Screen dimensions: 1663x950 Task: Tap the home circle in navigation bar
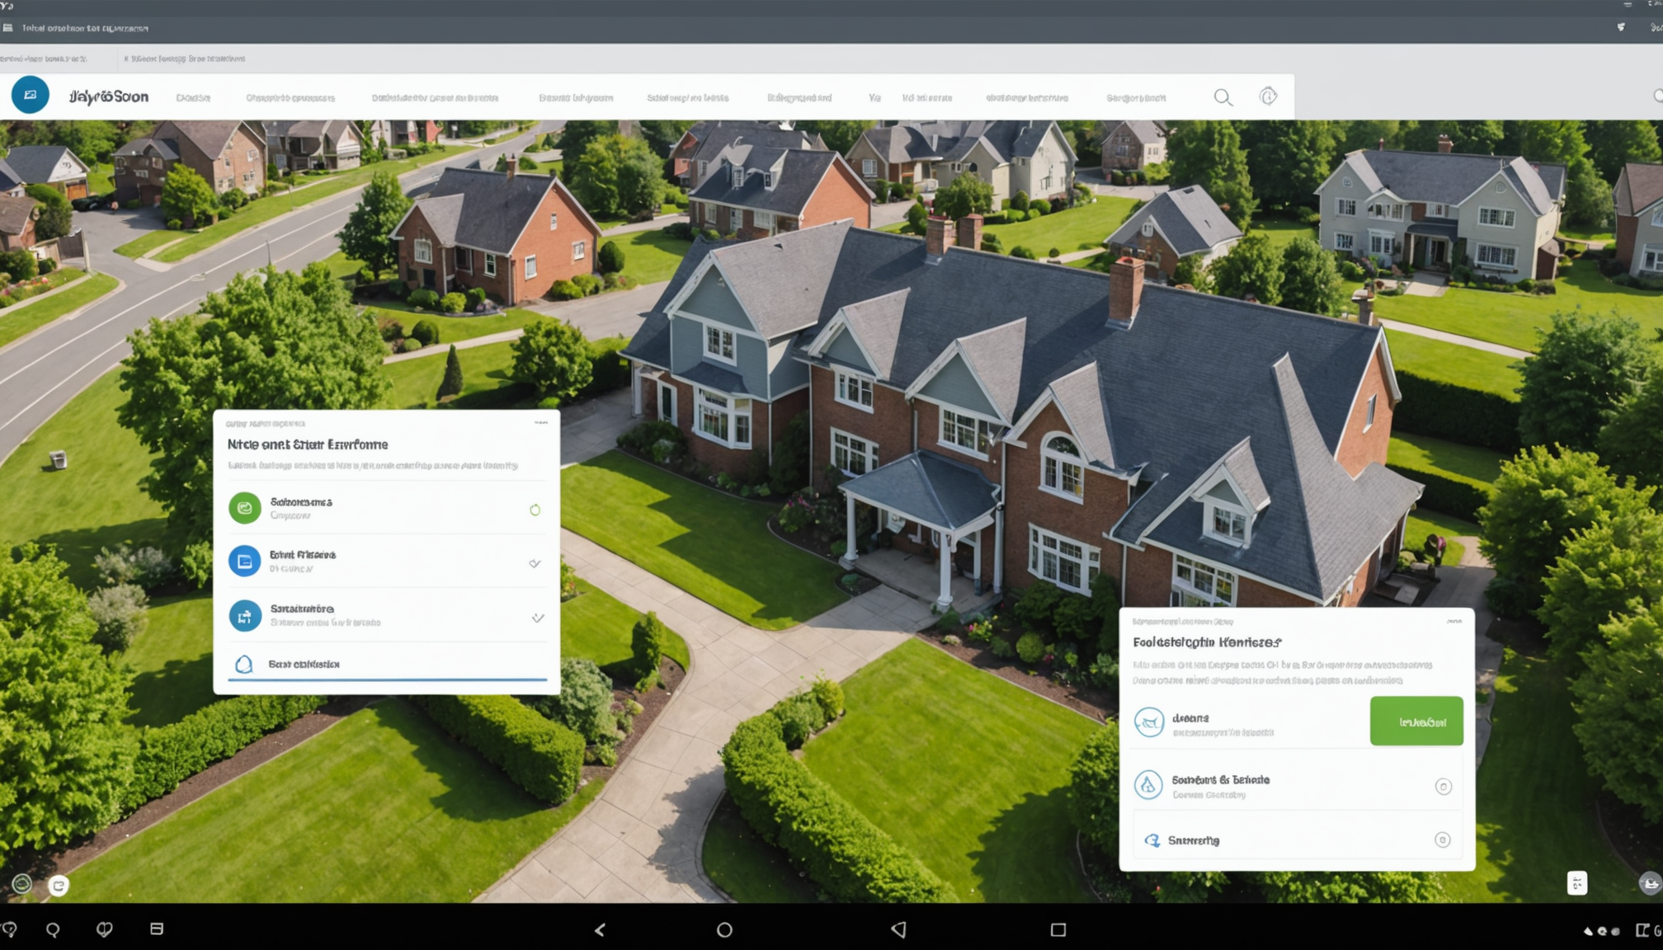click(x=724, y=930)
